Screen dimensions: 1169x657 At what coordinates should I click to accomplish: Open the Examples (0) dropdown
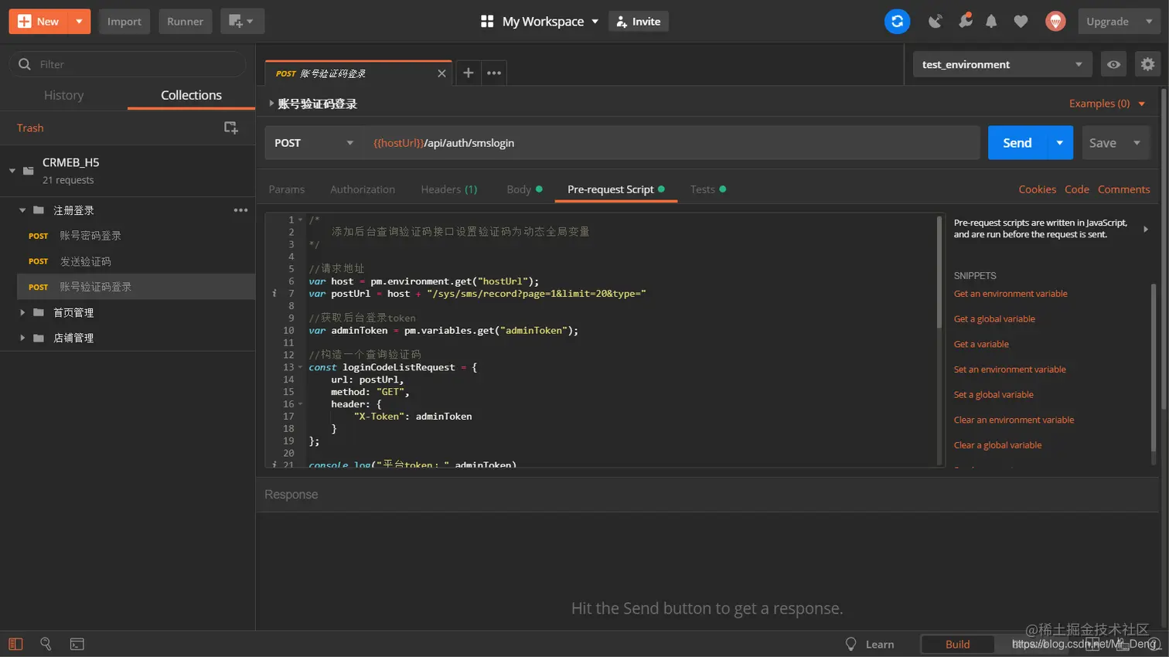(x=1107, y=104)
